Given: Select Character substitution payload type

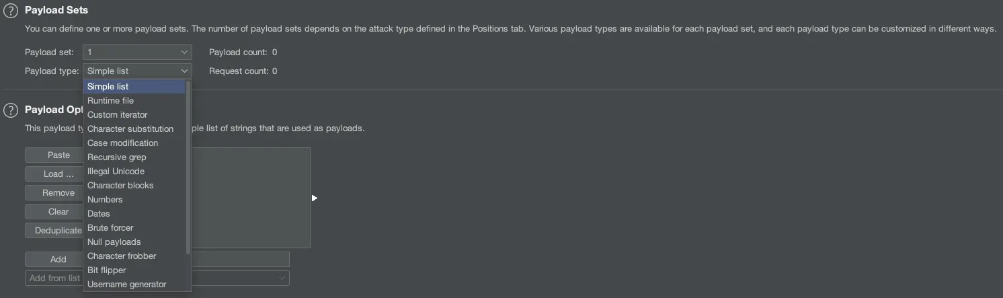Looking at the screenshot, I should click(130, 128).
